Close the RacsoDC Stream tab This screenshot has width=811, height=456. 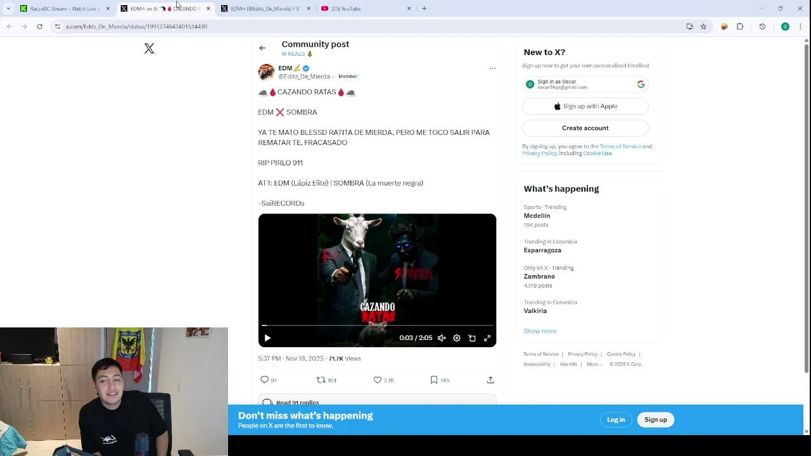[x=108, y=9]
